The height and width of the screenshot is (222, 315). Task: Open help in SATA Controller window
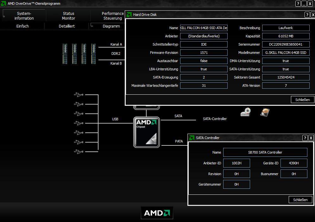tap(305, 138)
